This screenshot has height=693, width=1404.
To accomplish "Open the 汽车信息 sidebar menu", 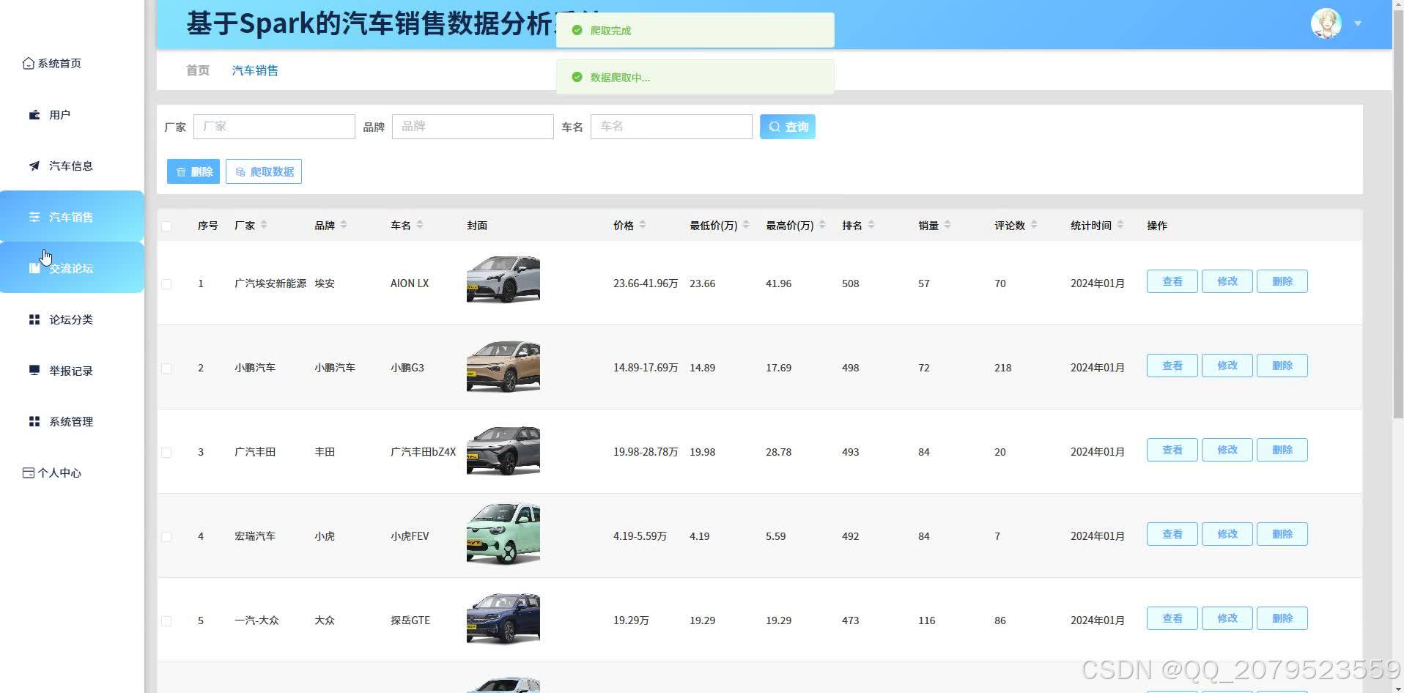I will pos(72,166).
